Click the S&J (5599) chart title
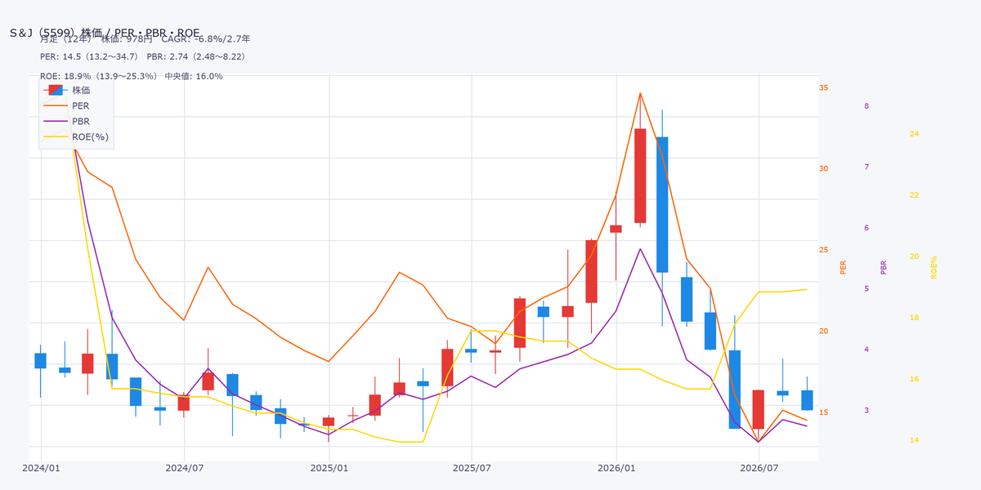 (x=105, y=33)
